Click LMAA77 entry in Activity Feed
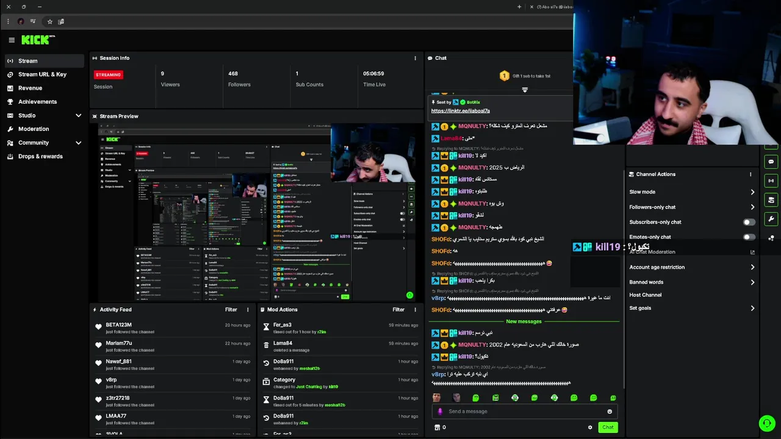The image size is (781, 439). point(172,419)
